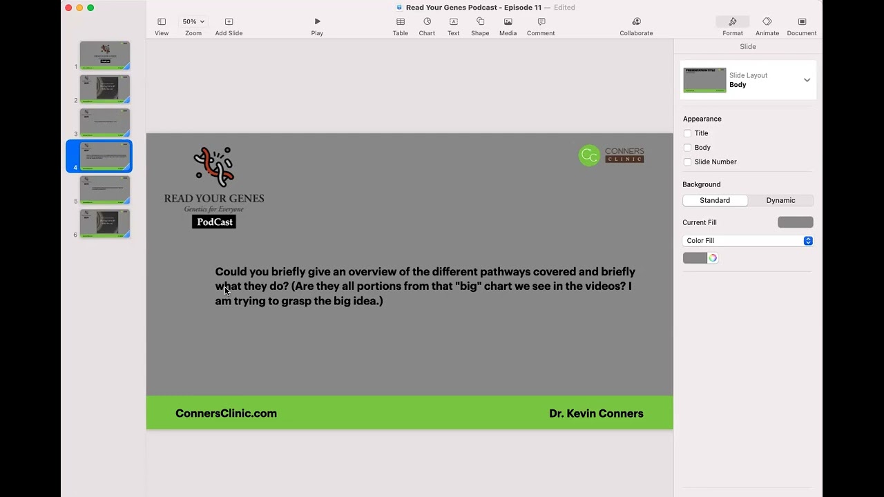This screenshot has width=884, height=497.
Task: Insert a Text box
Action: 453,26
